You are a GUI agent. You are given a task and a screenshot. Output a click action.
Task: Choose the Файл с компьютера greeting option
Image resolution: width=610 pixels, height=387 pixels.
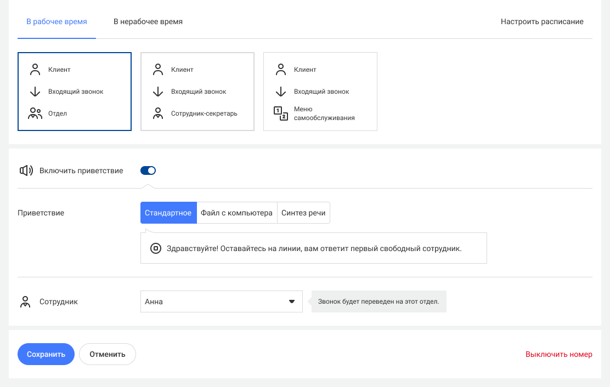(236, 213)
